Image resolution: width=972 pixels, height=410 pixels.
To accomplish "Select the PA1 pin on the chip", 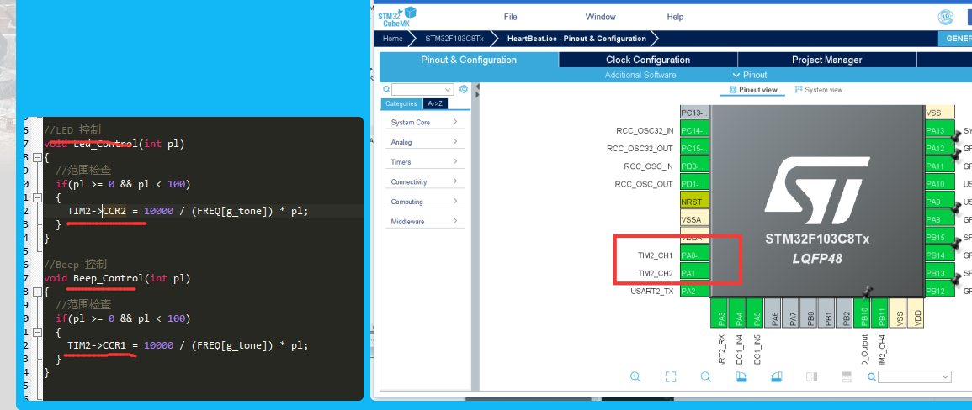I will (x=695, y=273).
